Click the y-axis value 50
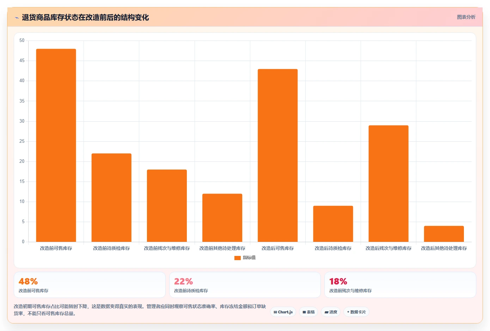Viewport: 490px width, 331px height. click(x=22, y=41)
